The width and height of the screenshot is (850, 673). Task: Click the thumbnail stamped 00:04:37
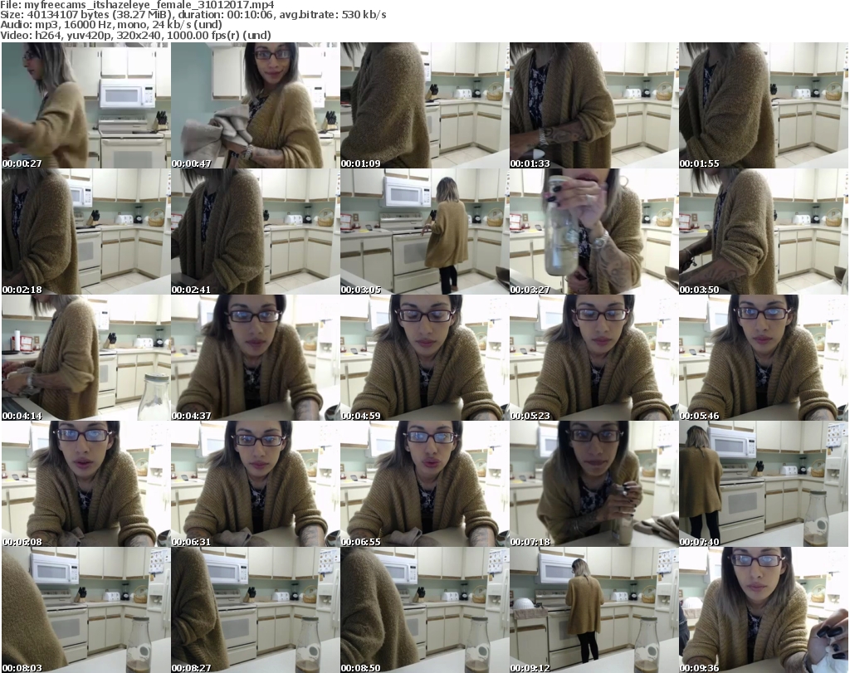[256, 358]
